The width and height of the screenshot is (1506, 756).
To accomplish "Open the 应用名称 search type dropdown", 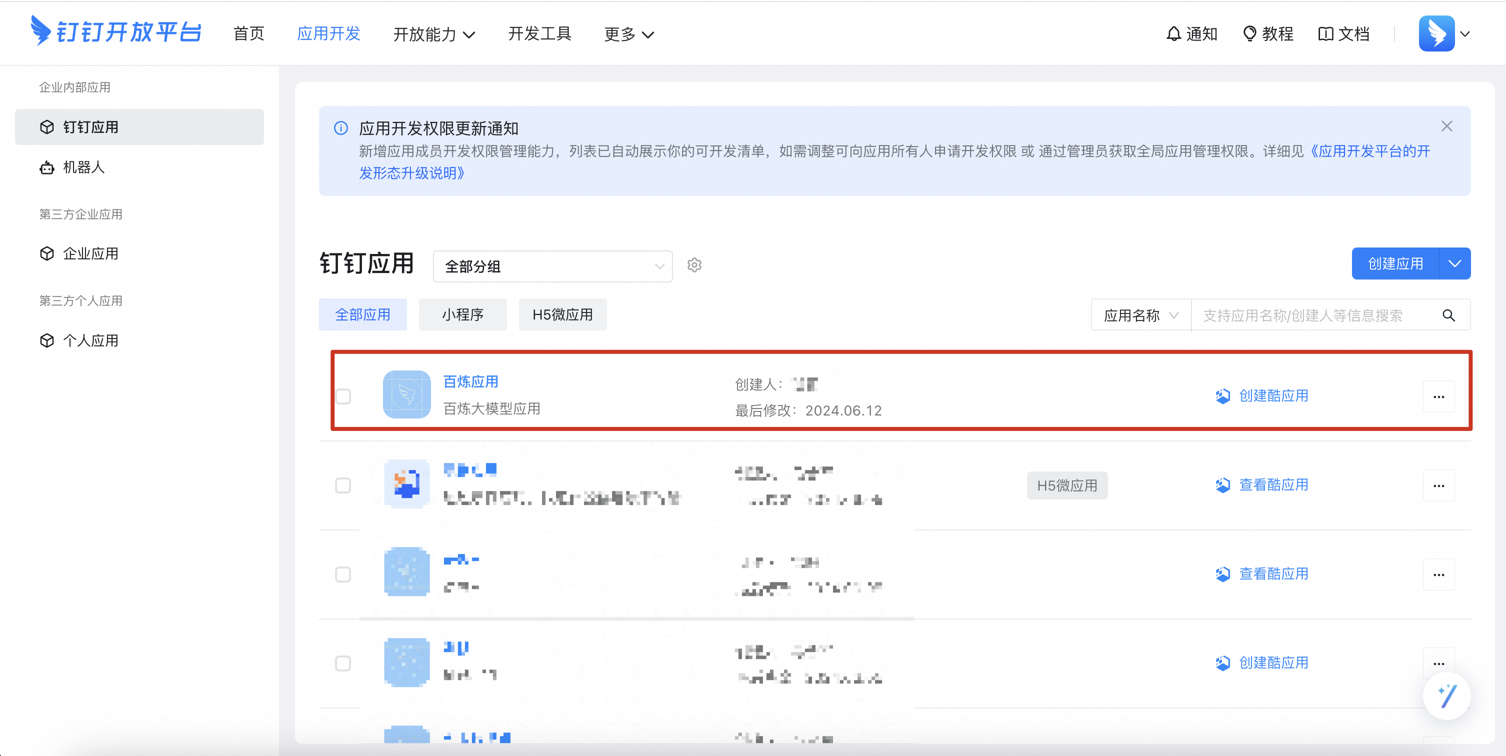I will click(x=1140, y=315).
